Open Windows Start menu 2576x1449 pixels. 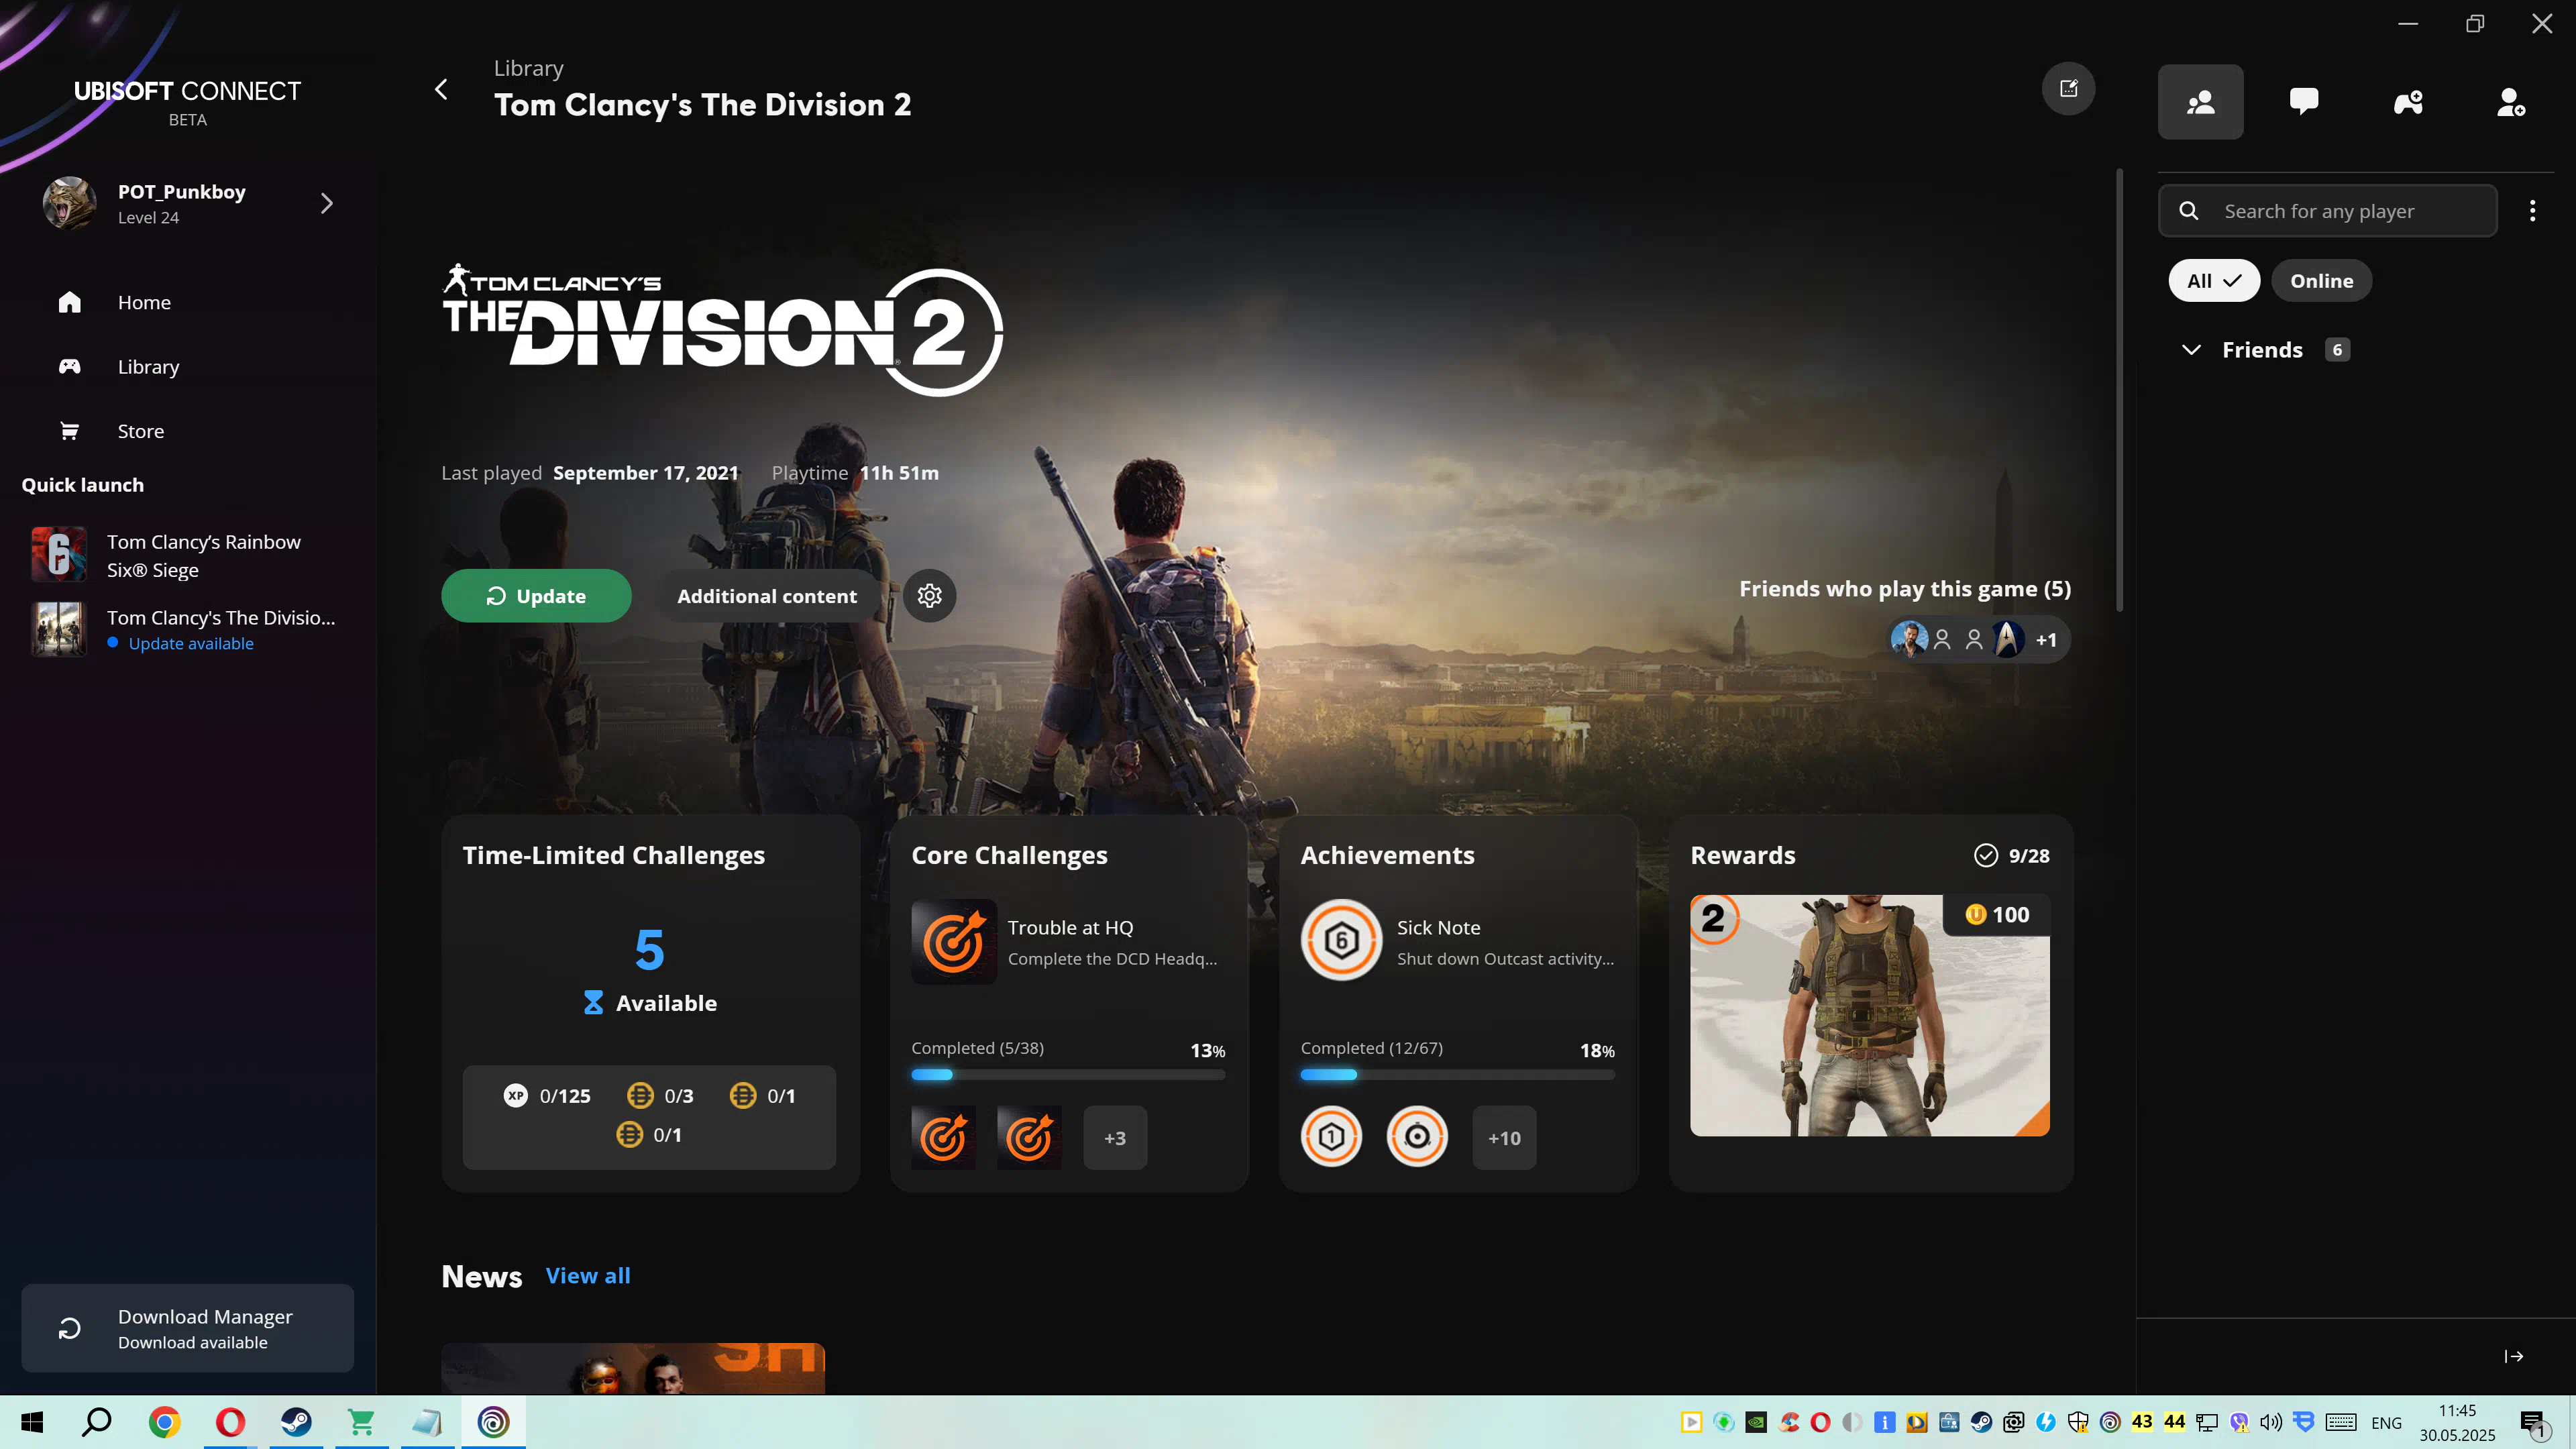[32, 1422]
